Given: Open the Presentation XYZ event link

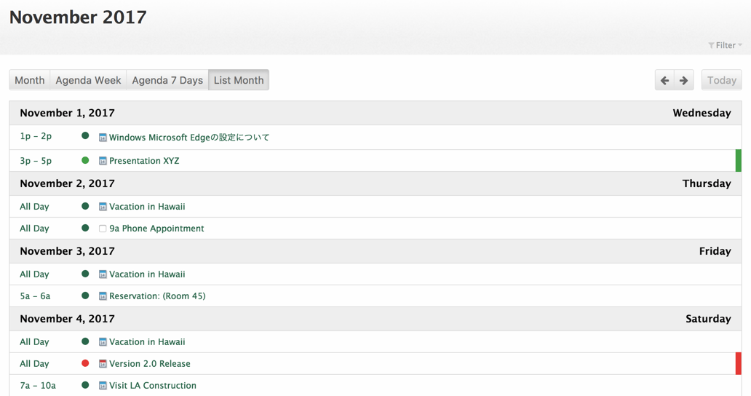Looking at the screenshot, I should click(x=144, y=161).
